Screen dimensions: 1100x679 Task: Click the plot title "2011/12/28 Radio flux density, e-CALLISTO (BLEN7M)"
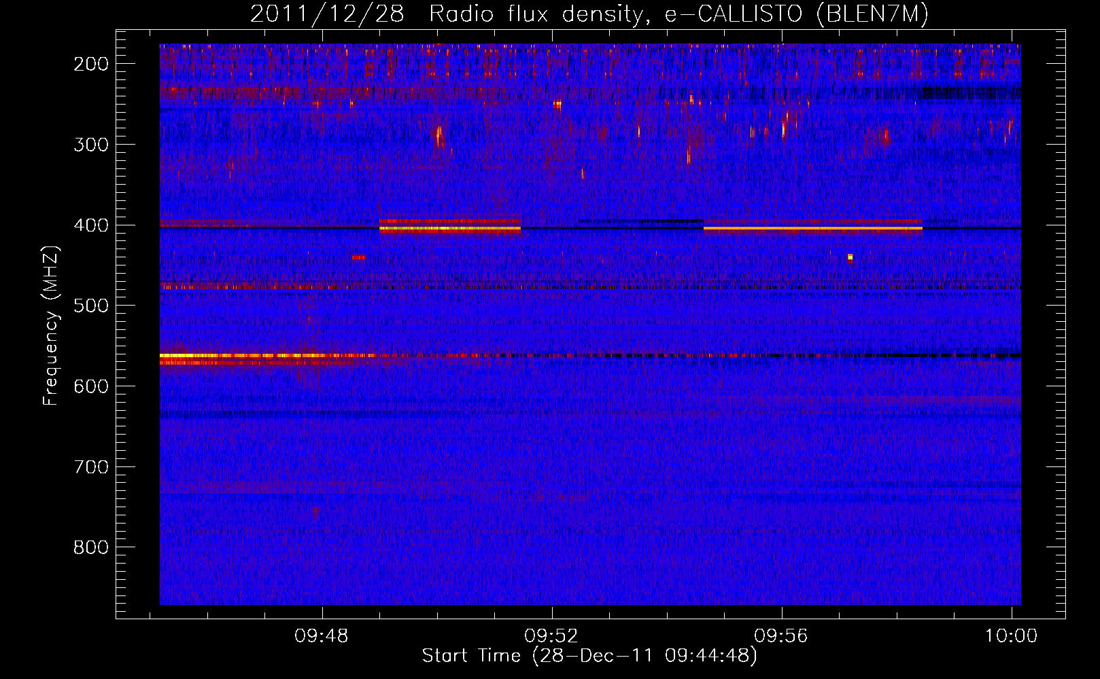(x=589, y=14)
